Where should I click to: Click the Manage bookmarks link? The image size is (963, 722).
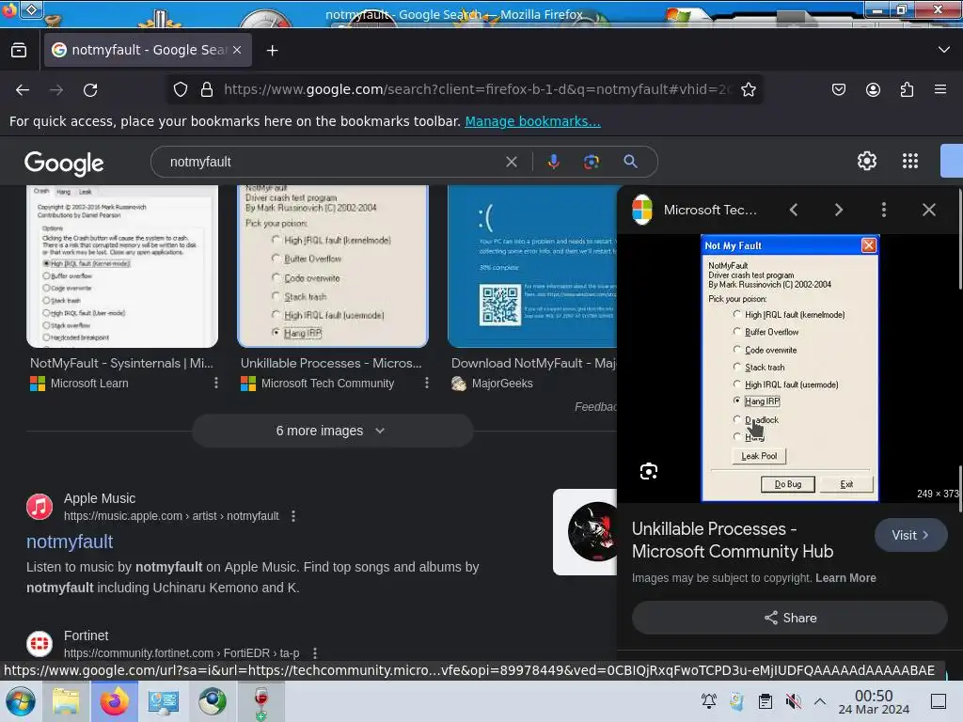(532, 121)
